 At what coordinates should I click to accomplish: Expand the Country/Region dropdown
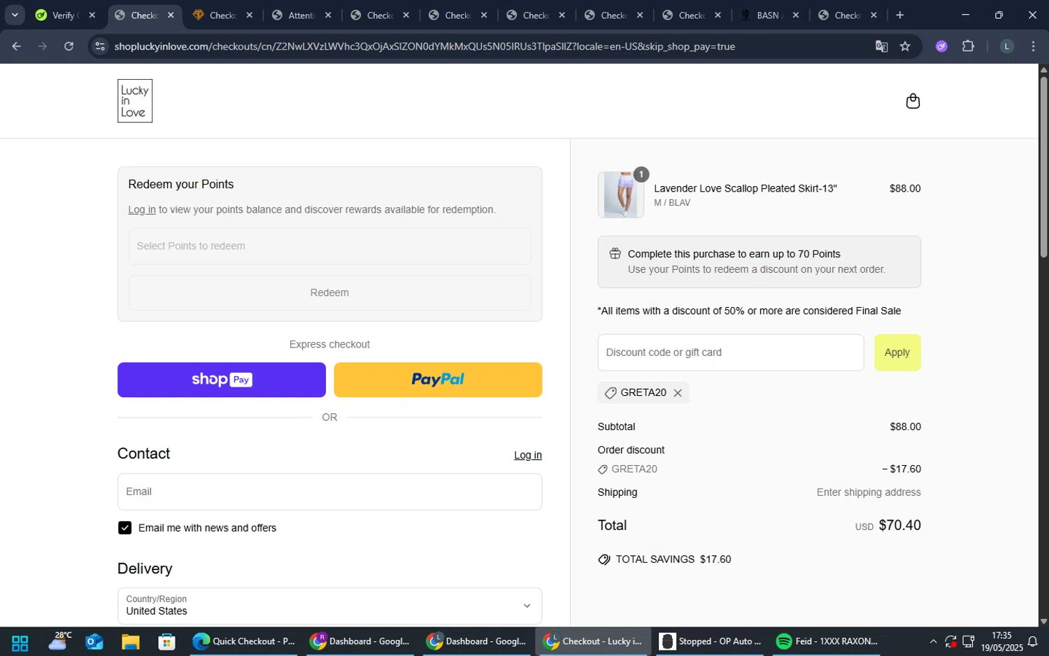click(x=329, y=606)
